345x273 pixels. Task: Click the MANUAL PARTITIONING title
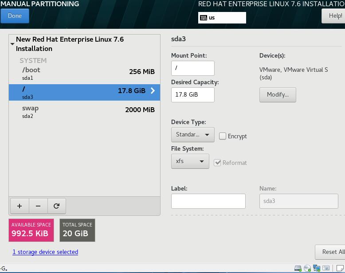click(40, 4)
